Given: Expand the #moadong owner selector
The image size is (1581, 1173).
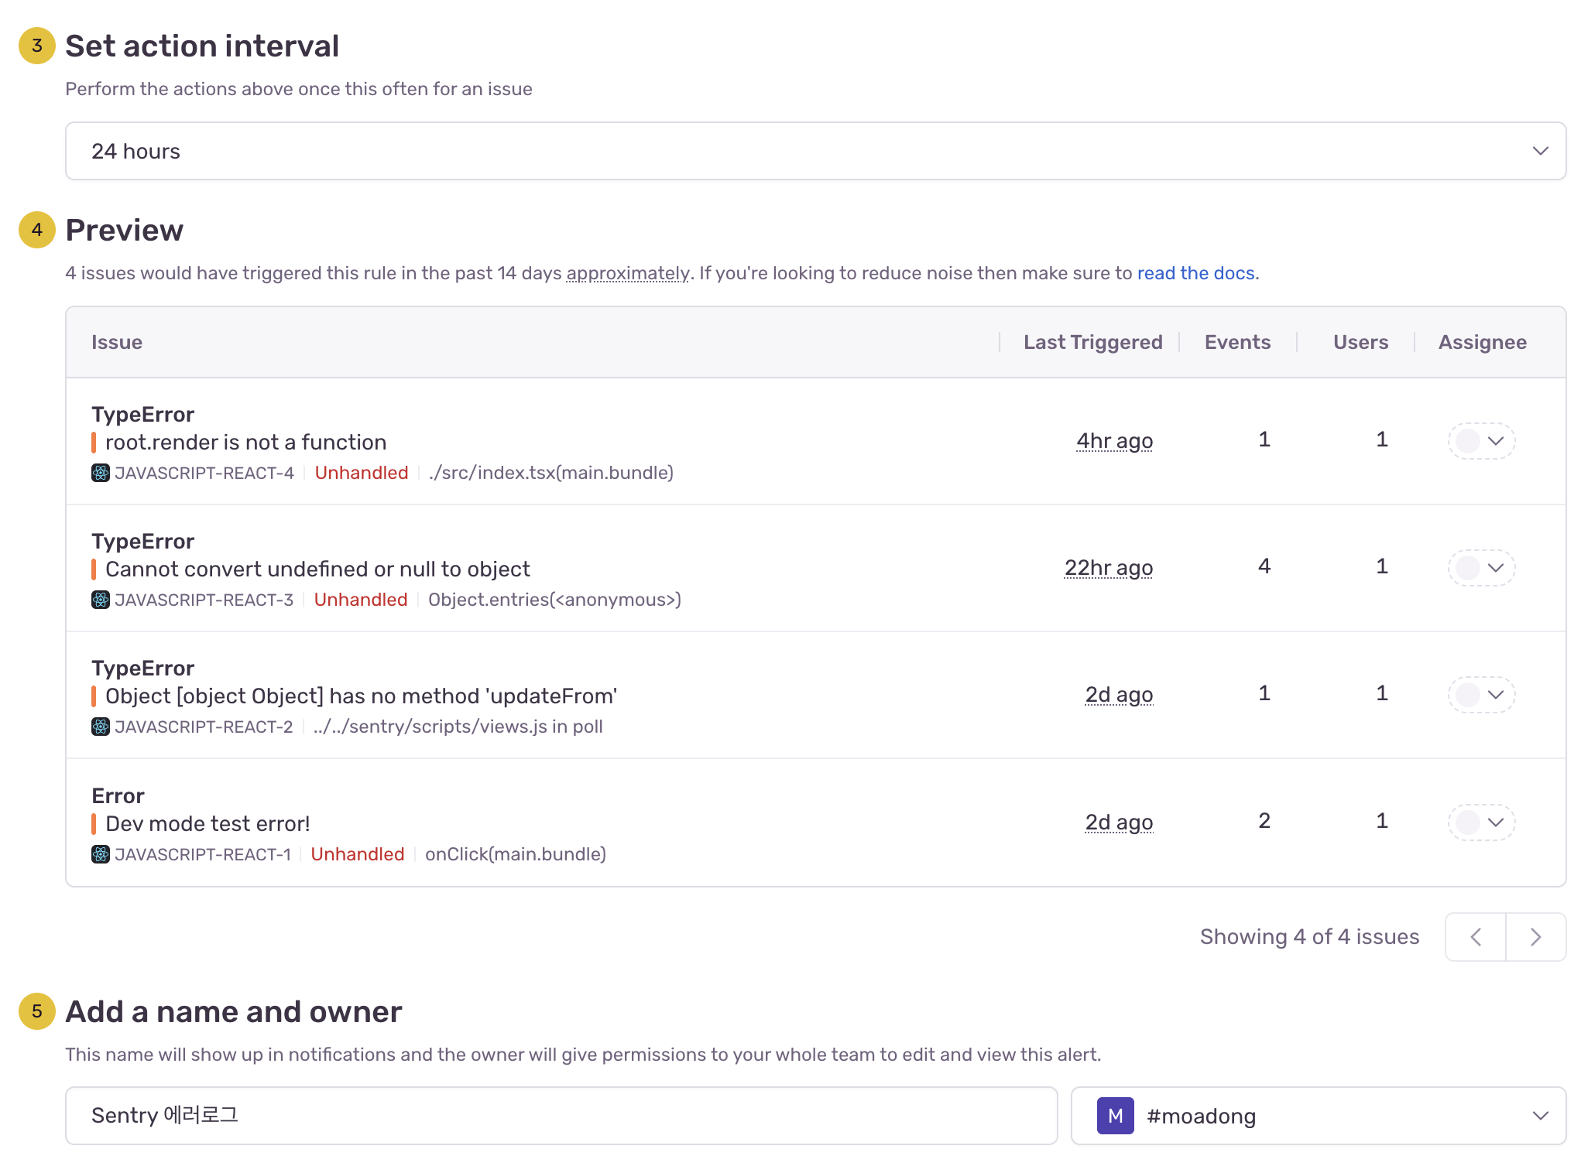Looking at the screenshot, I should 1539,1116.
